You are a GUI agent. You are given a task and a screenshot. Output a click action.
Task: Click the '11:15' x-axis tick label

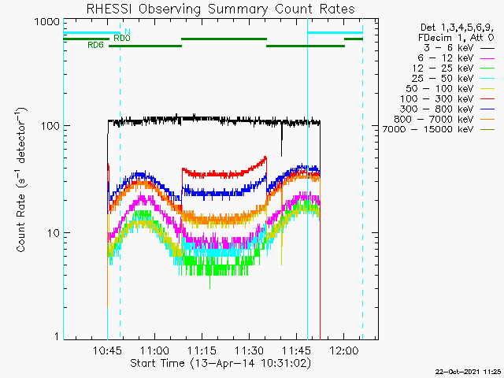coord(202,350)
